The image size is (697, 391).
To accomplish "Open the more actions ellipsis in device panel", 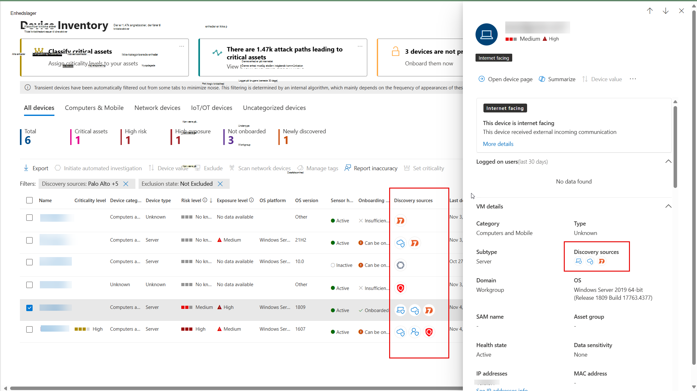I will [633, 79].
